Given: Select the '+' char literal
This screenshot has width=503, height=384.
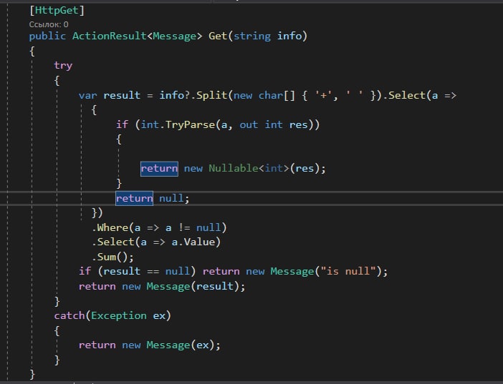Looking at the screenshot, I should coord(325,95).
